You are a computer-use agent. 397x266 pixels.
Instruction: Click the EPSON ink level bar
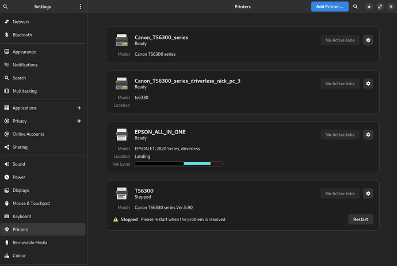tap(179, 164)
